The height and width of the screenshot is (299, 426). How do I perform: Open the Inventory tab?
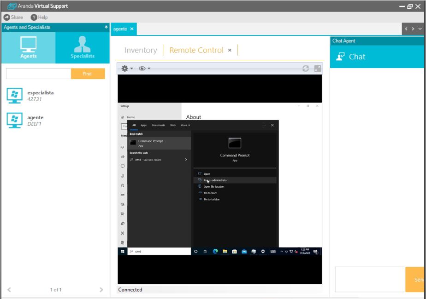(141, 50)
